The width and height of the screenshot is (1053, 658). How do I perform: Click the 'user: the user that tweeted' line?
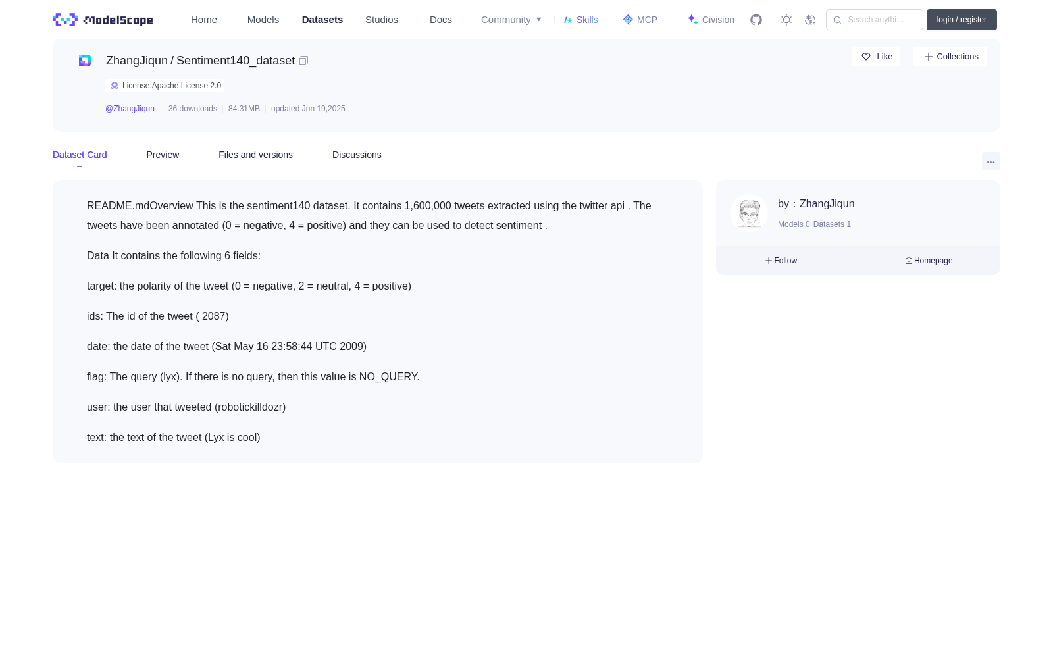point(186,407)
